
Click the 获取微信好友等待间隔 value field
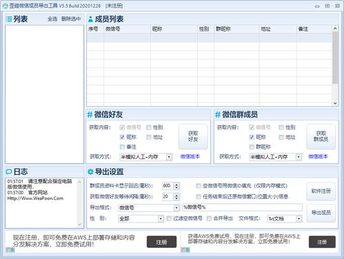[x=168, y=196]
